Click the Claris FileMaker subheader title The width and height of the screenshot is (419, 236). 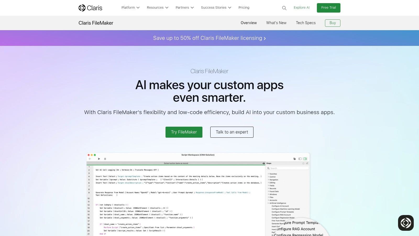[96, 23]
